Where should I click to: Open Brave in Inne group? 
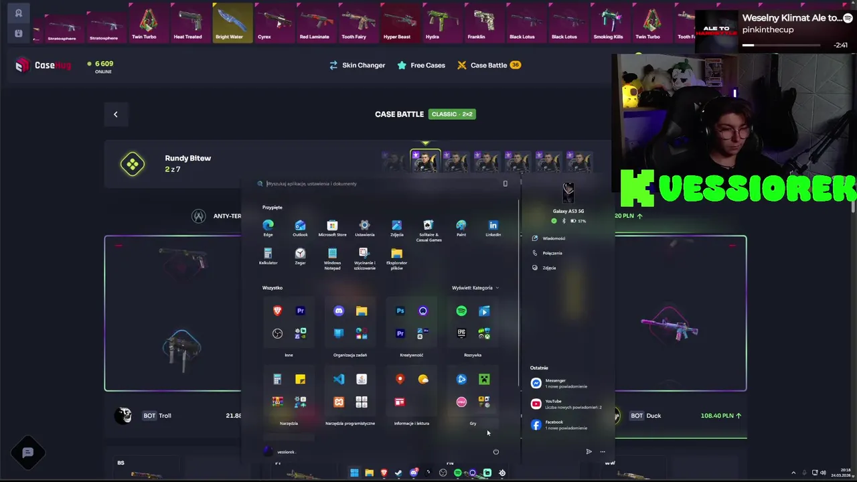277,311
